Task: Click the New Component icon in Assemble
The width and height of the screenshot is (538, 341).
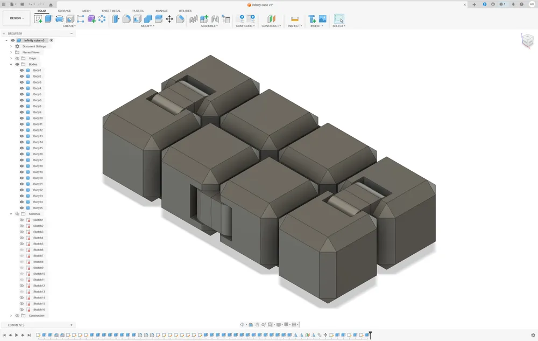Action: pyautogui.click(x=204, y=19)
